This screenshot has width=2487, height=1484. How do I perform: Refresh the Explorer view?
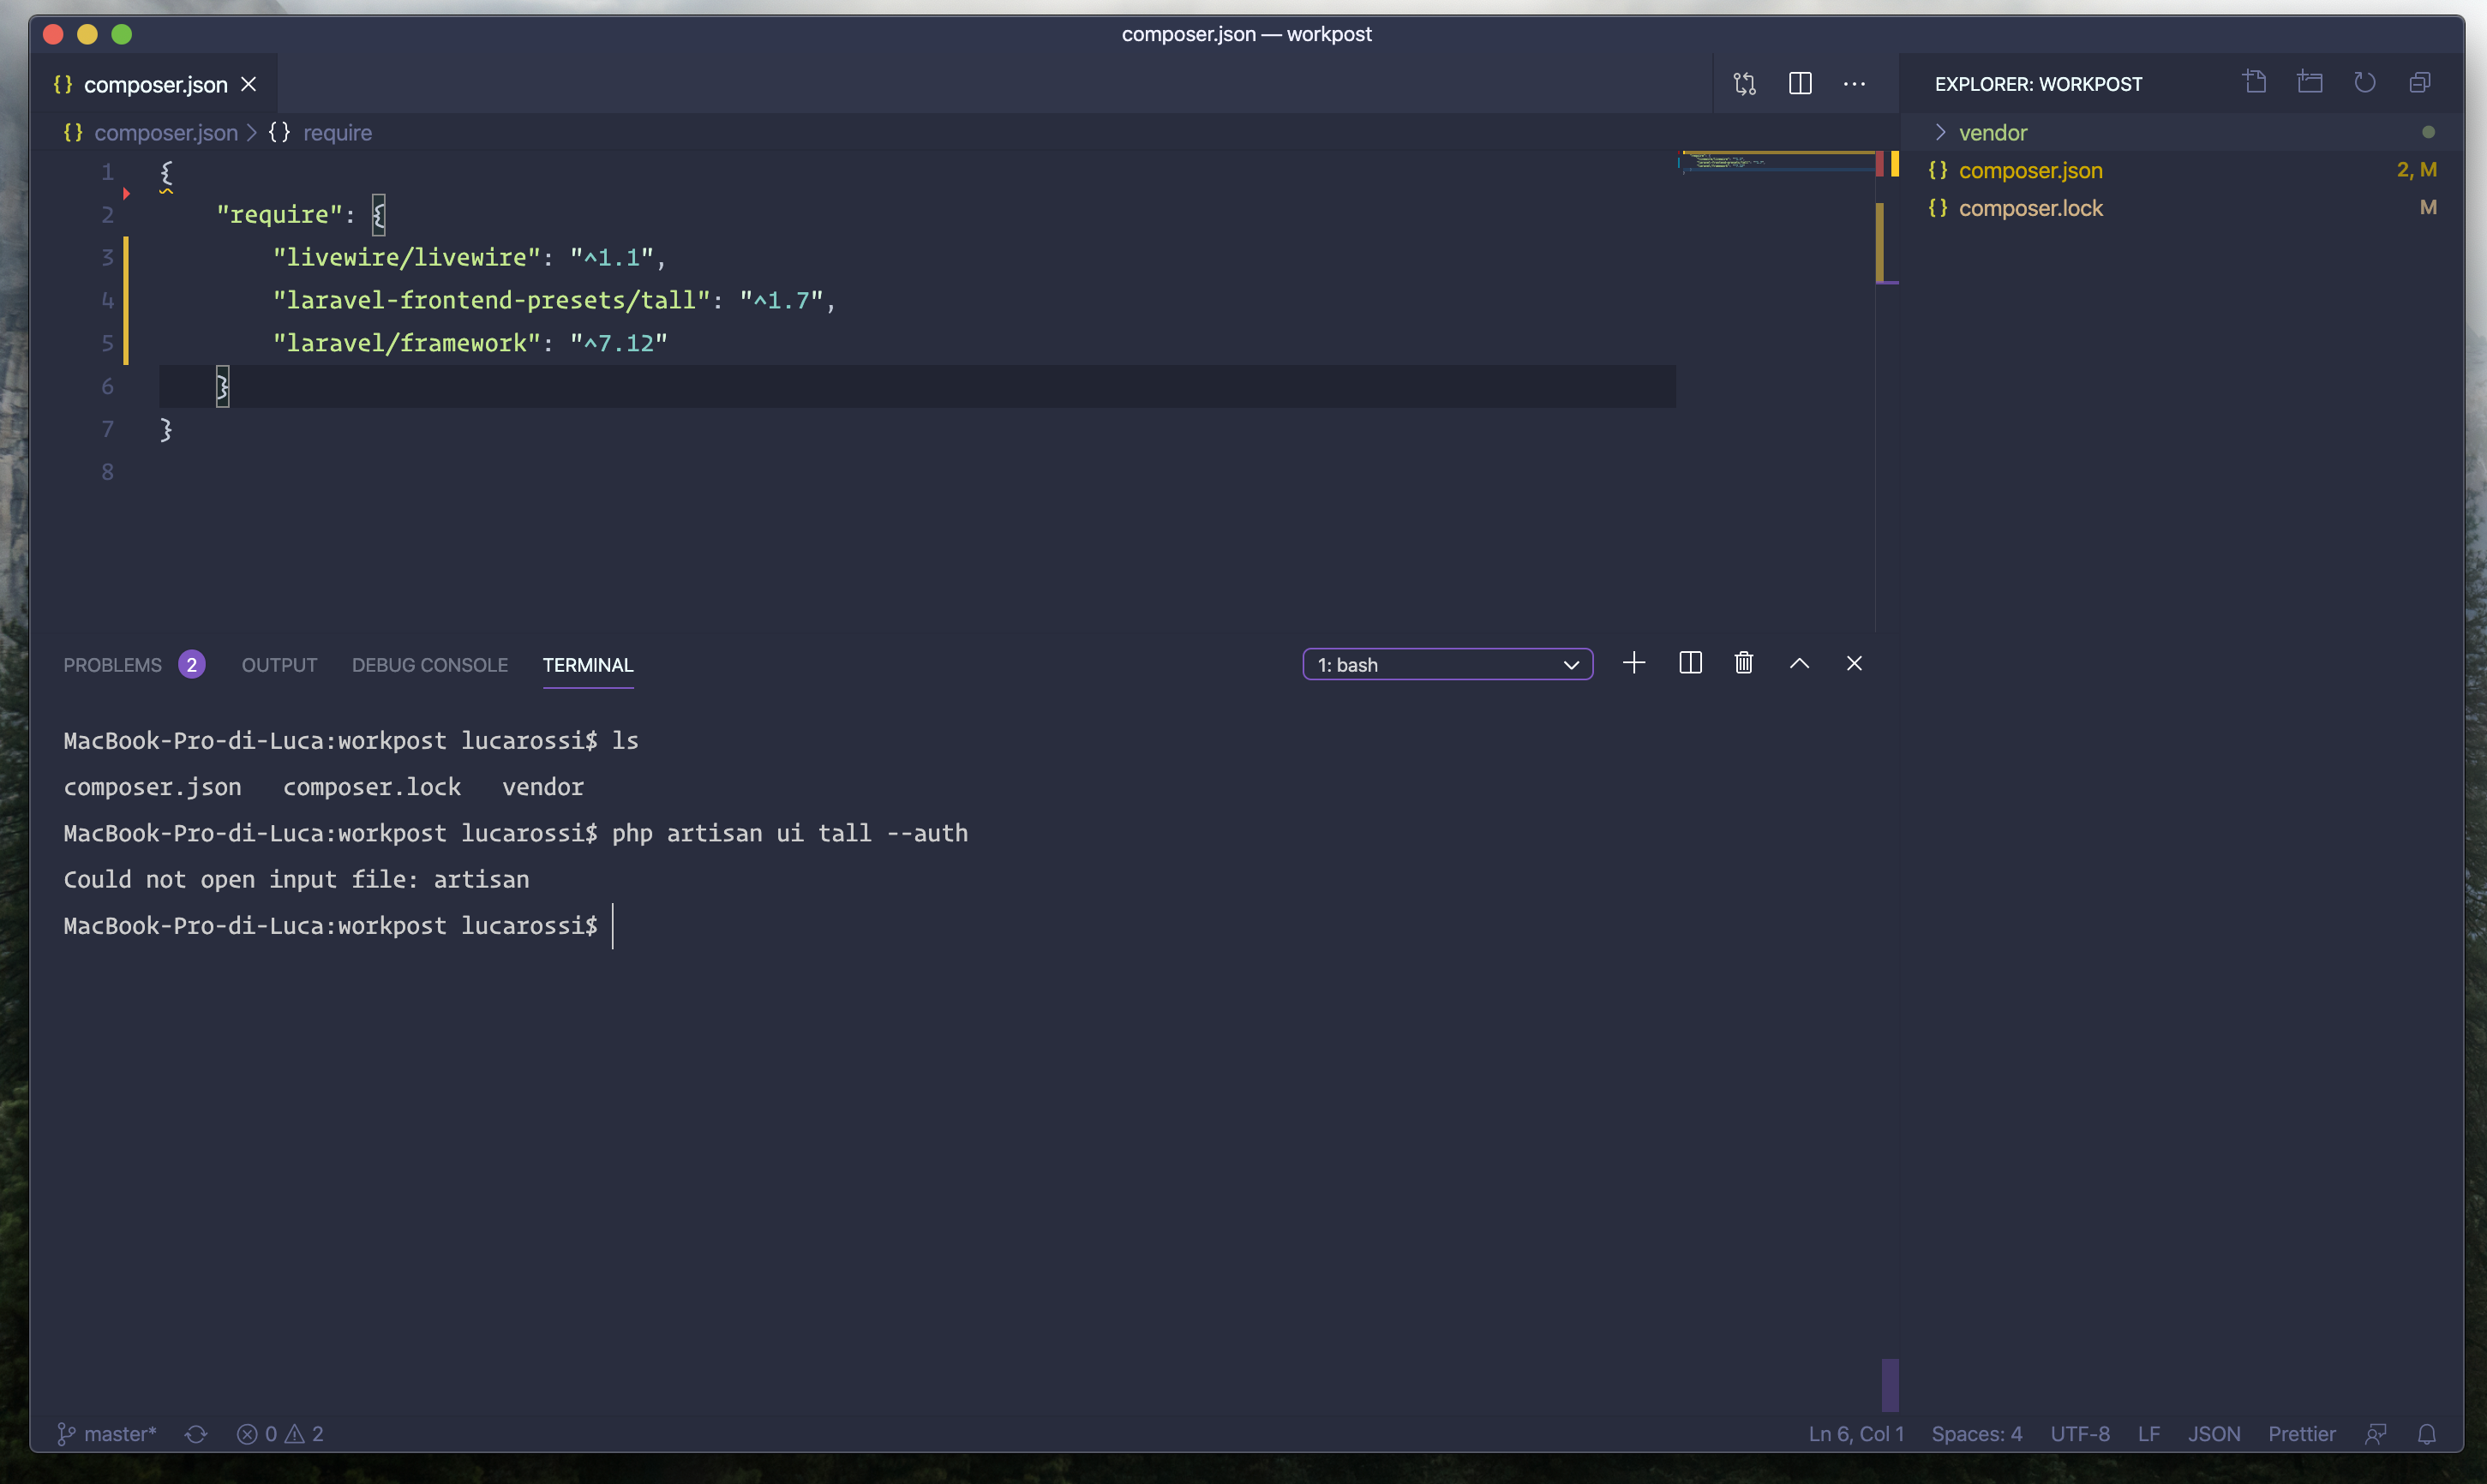pyautogui.click(x=2365, y=82)
